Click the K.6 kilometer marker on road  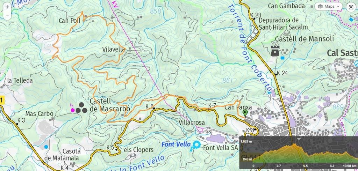pos(150,106)
